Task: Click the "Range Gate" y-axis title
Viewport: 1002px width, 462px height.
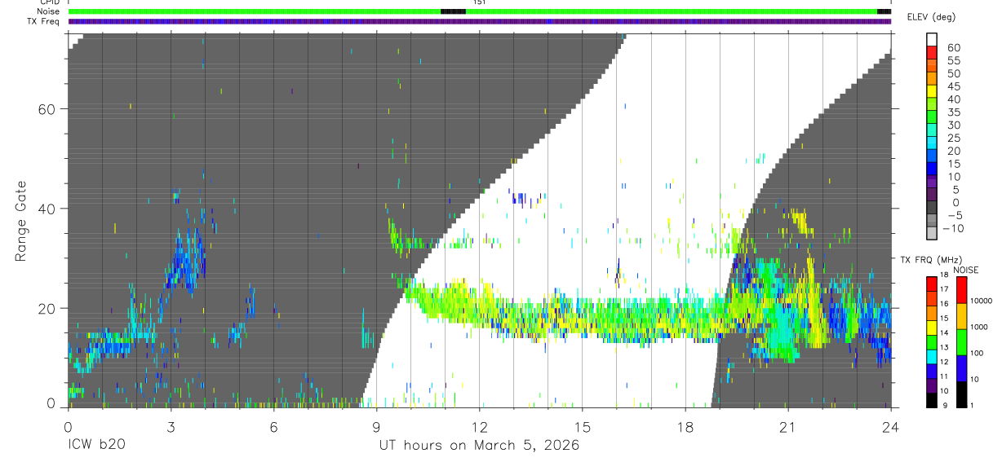Action: (x=22, y=221)
